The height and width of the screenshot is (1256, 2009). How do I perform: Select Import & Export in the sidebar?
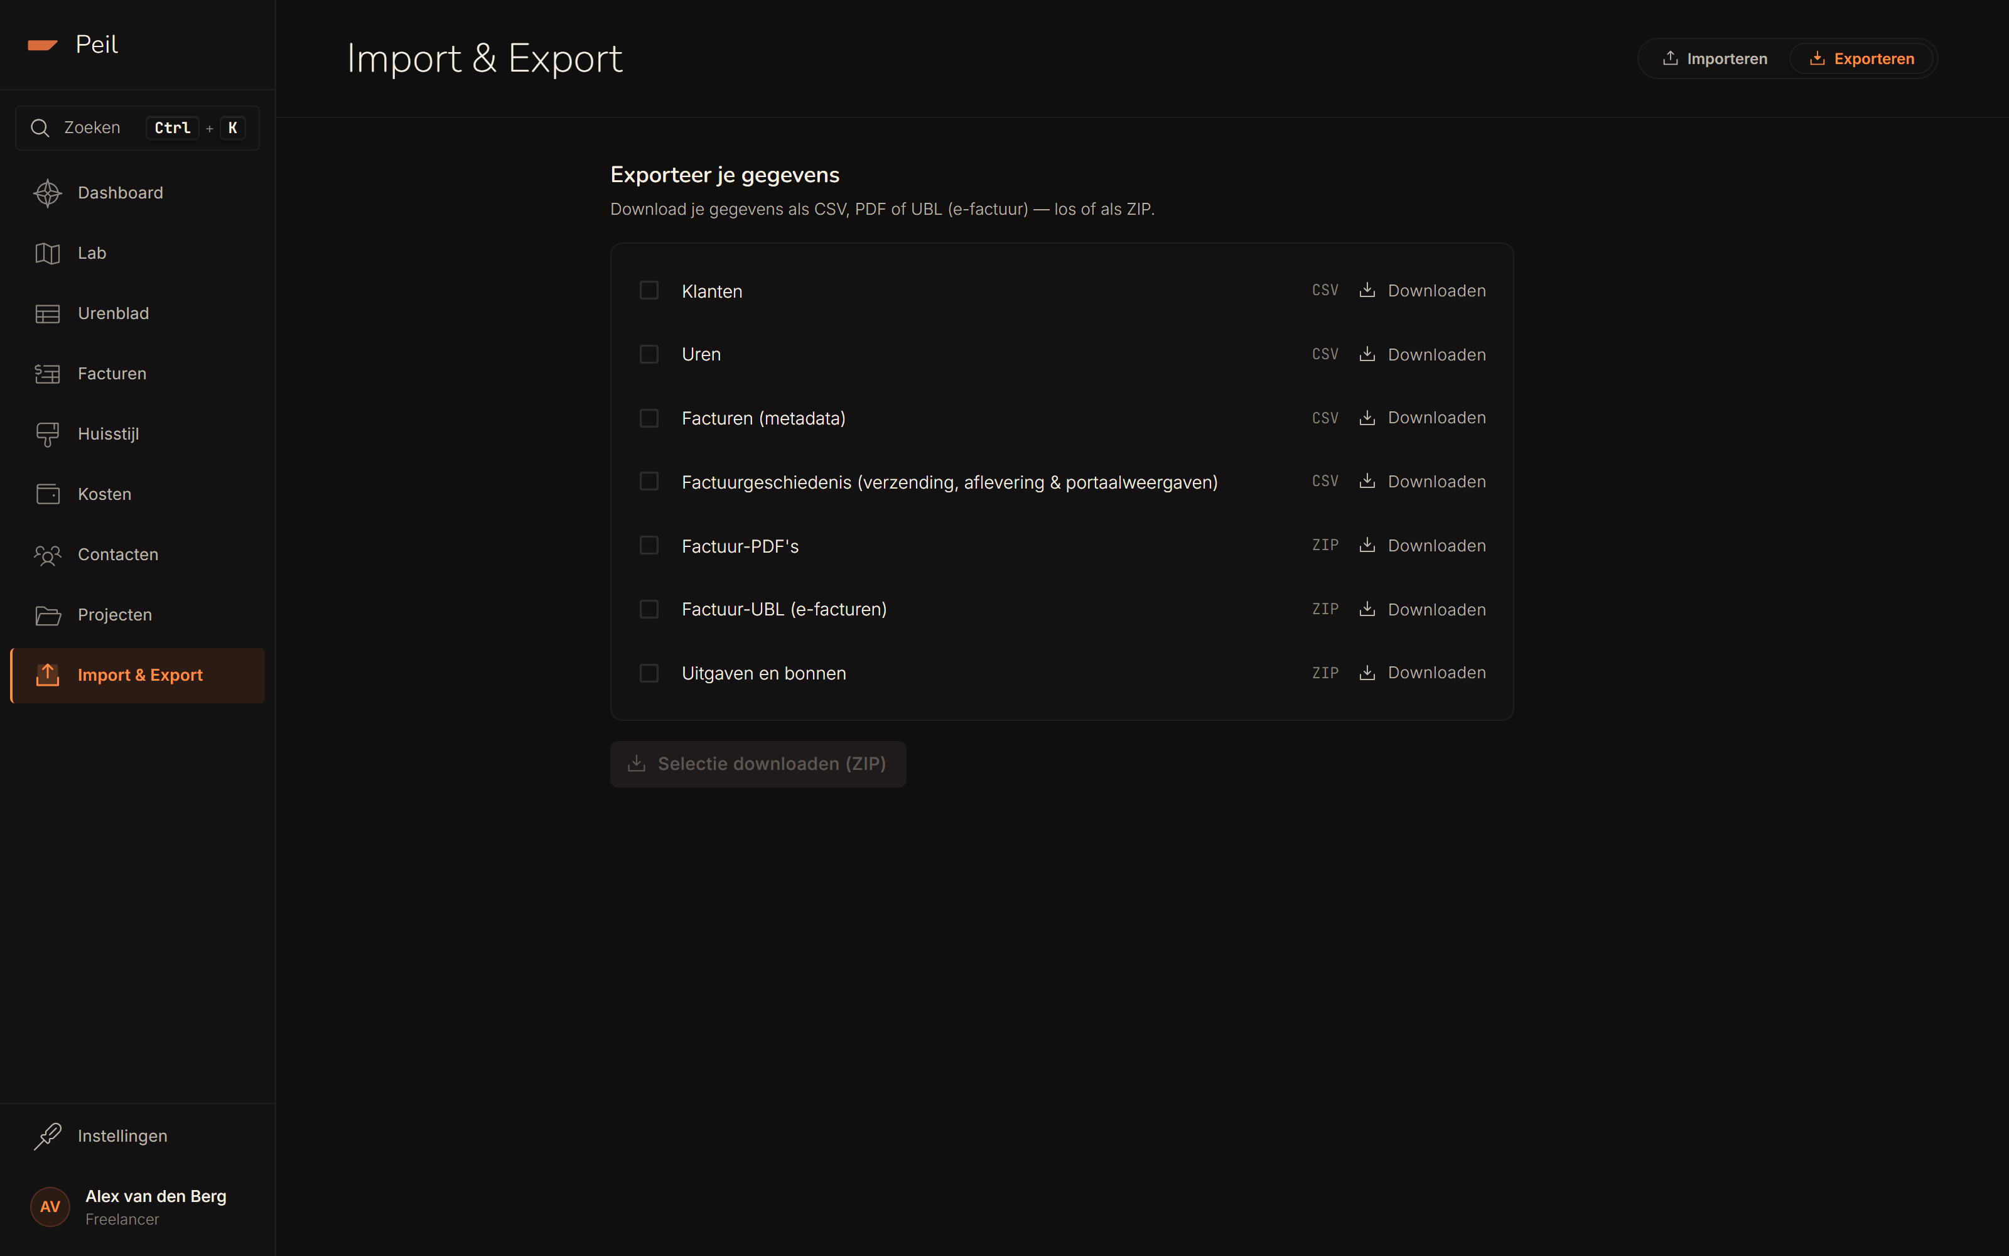coord(138,675)
